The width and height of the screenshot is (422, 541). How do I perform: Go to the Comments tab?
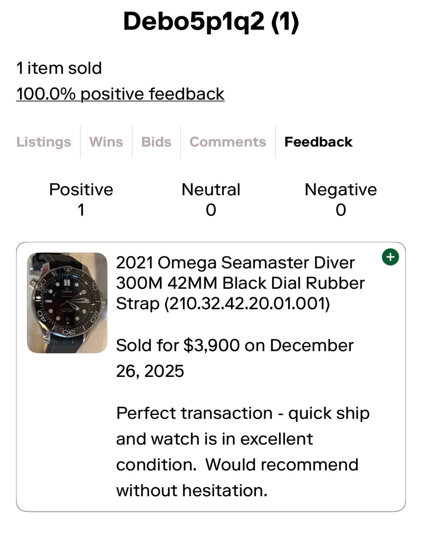[x=227, y=142]
